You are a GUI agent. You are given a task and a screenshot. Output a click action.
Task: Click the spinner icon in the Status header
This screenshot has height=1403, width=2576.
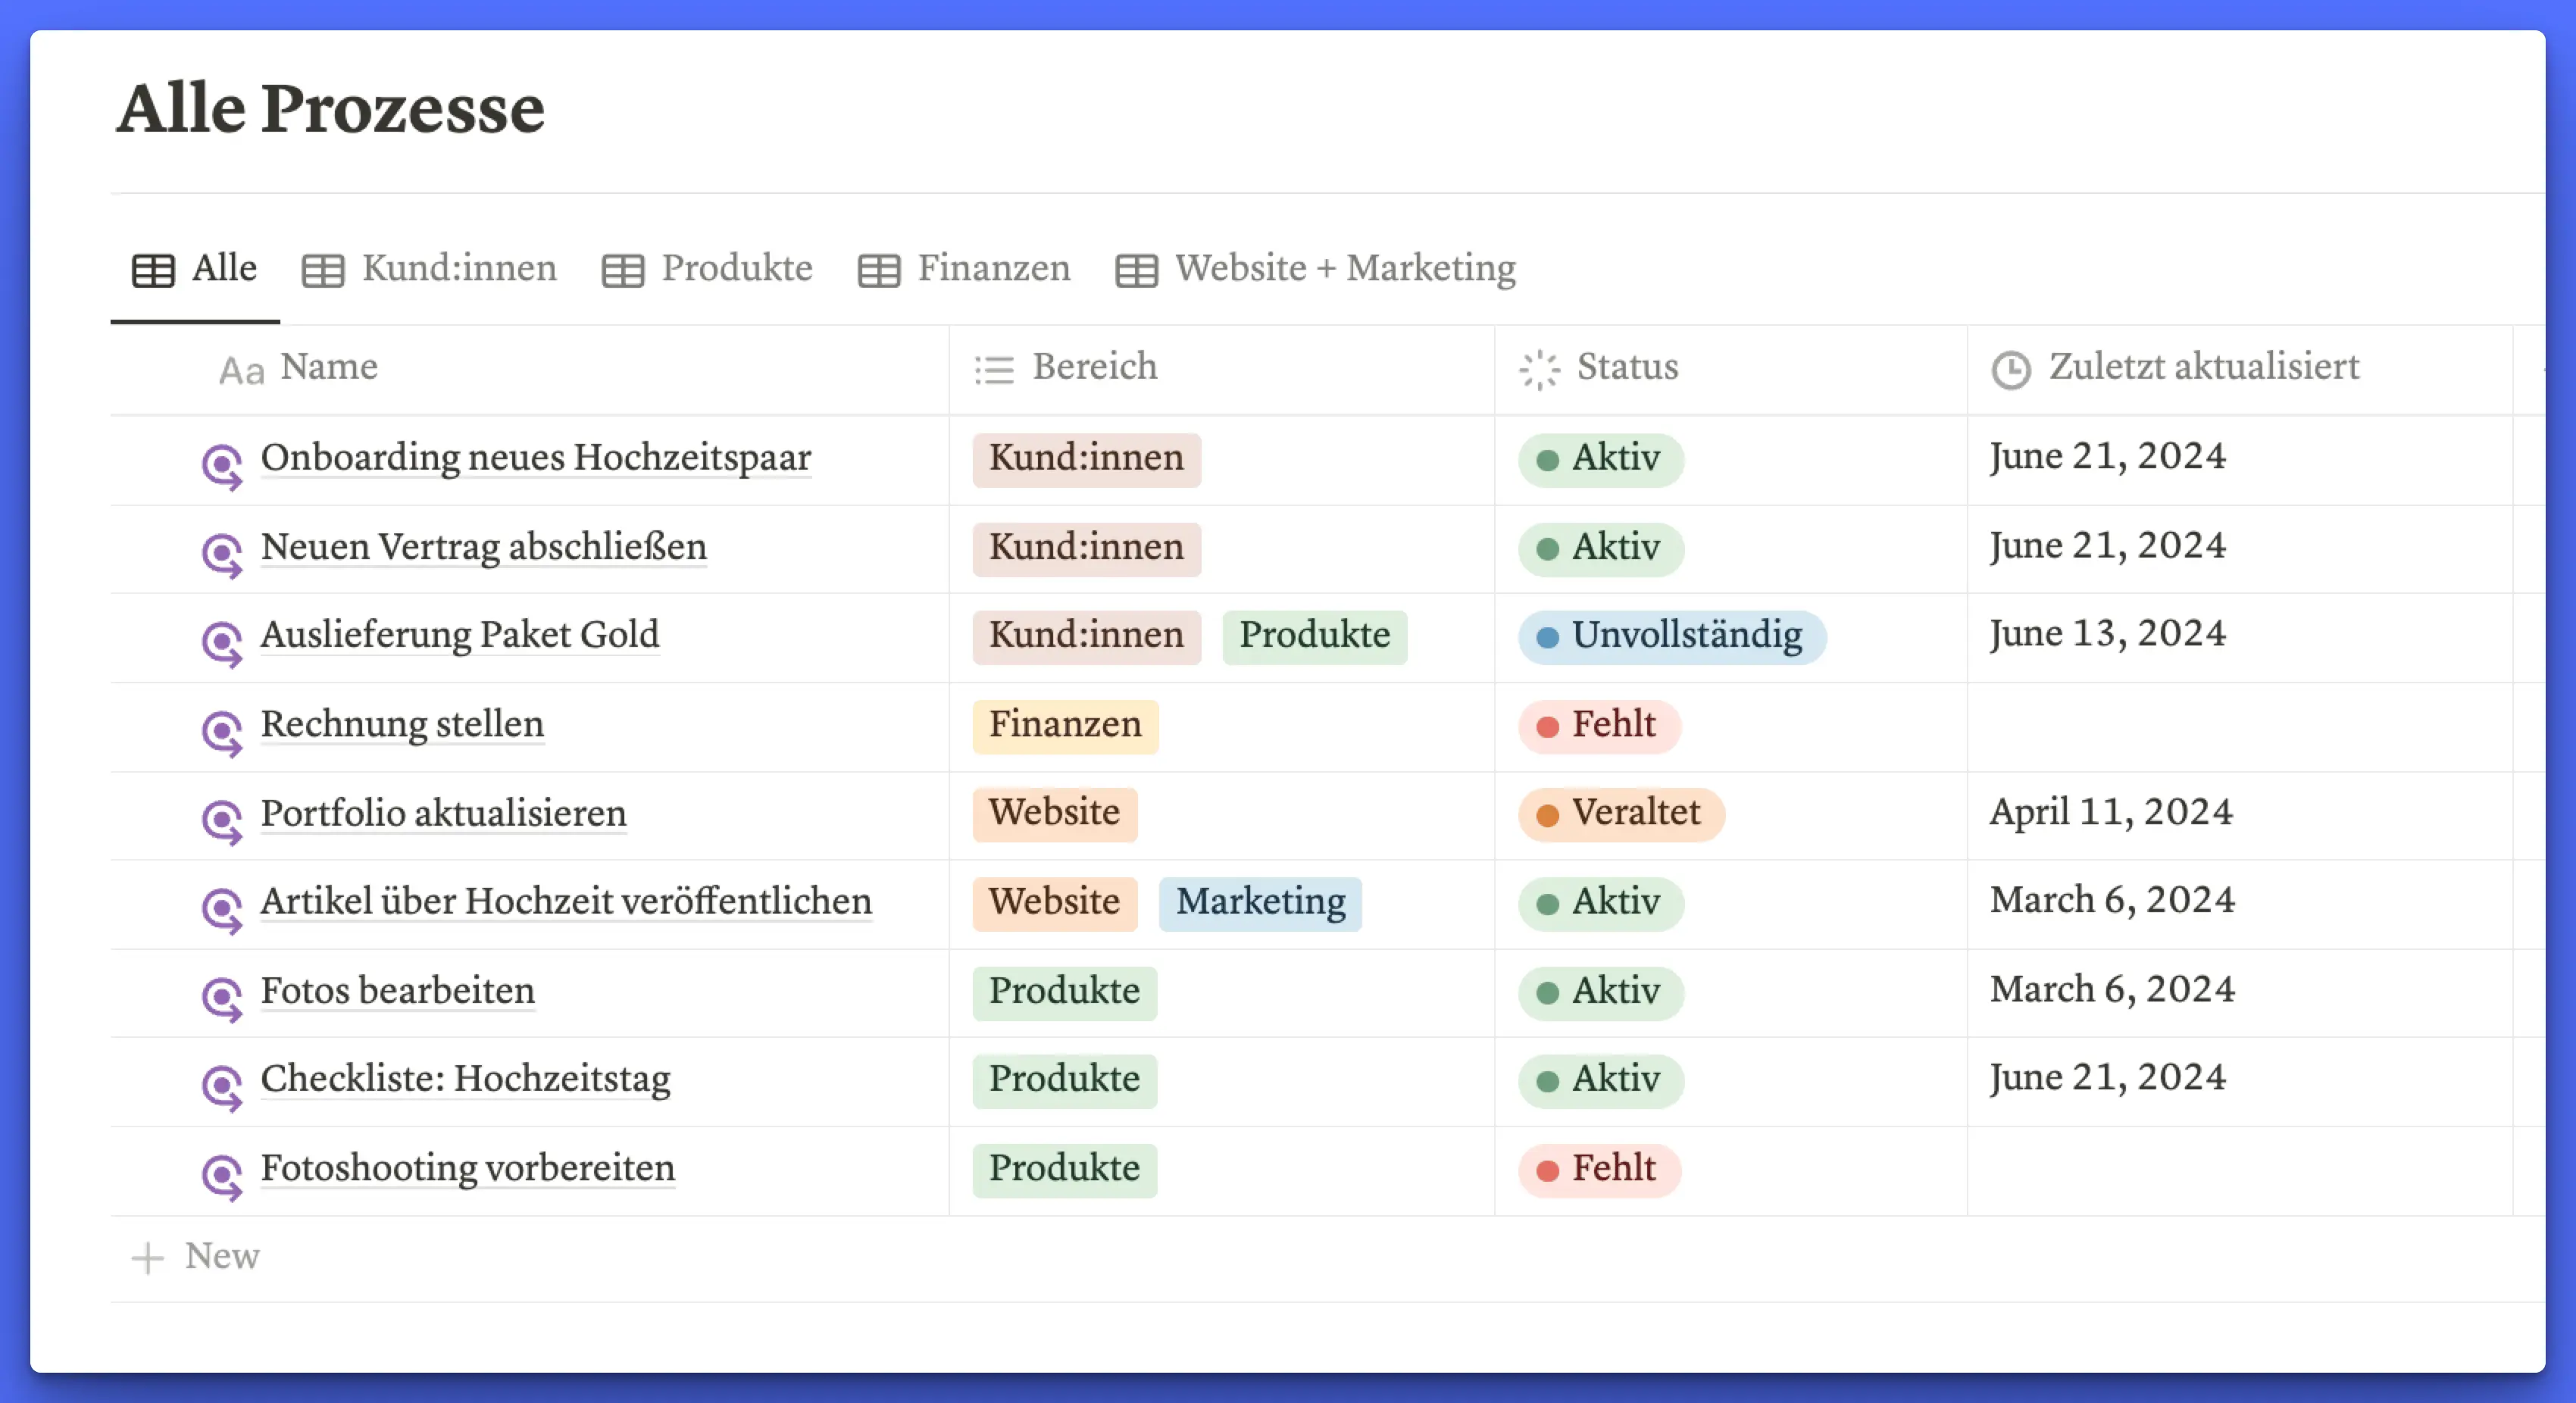click(x=1539, y=369)
